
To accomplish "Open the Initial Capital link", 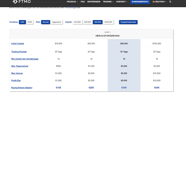I will click(18, 44).
